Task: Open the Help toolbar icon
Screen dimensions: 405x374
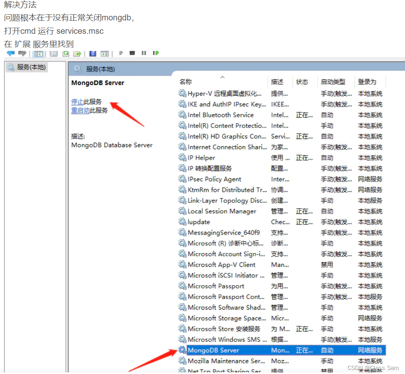Action: (x=92, y=53)
